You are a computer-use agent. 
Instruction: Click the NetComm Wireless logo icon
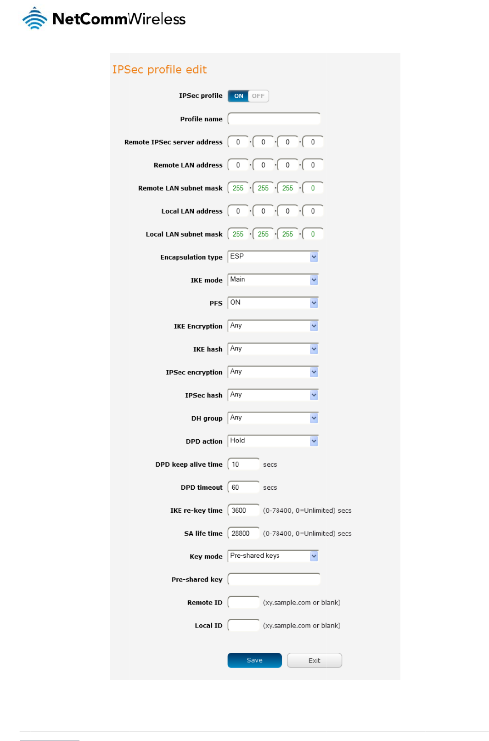[x=35, y=19]
